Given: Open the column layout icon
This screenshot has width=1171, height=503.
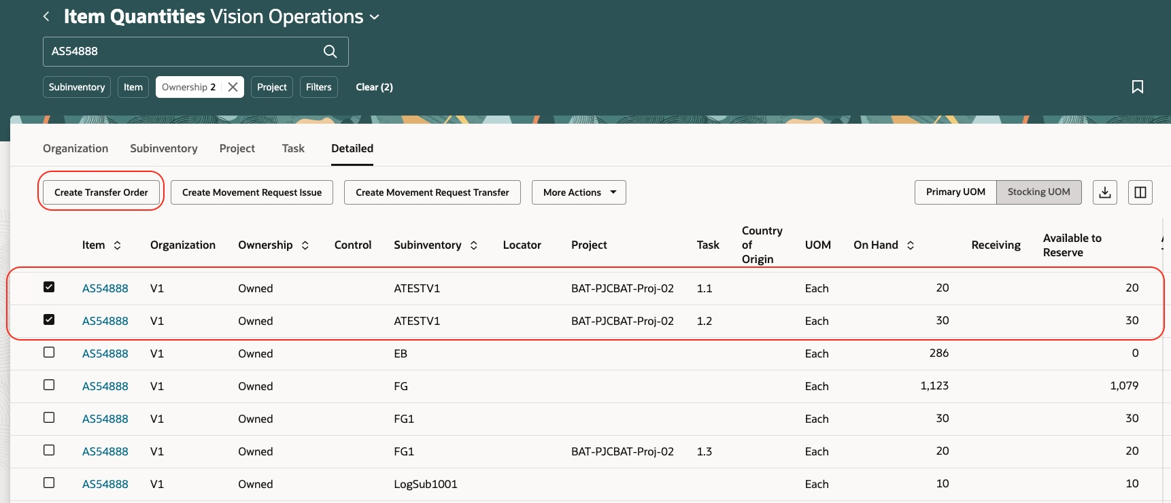Looking at the screenshot, I should coord(1140,192).
